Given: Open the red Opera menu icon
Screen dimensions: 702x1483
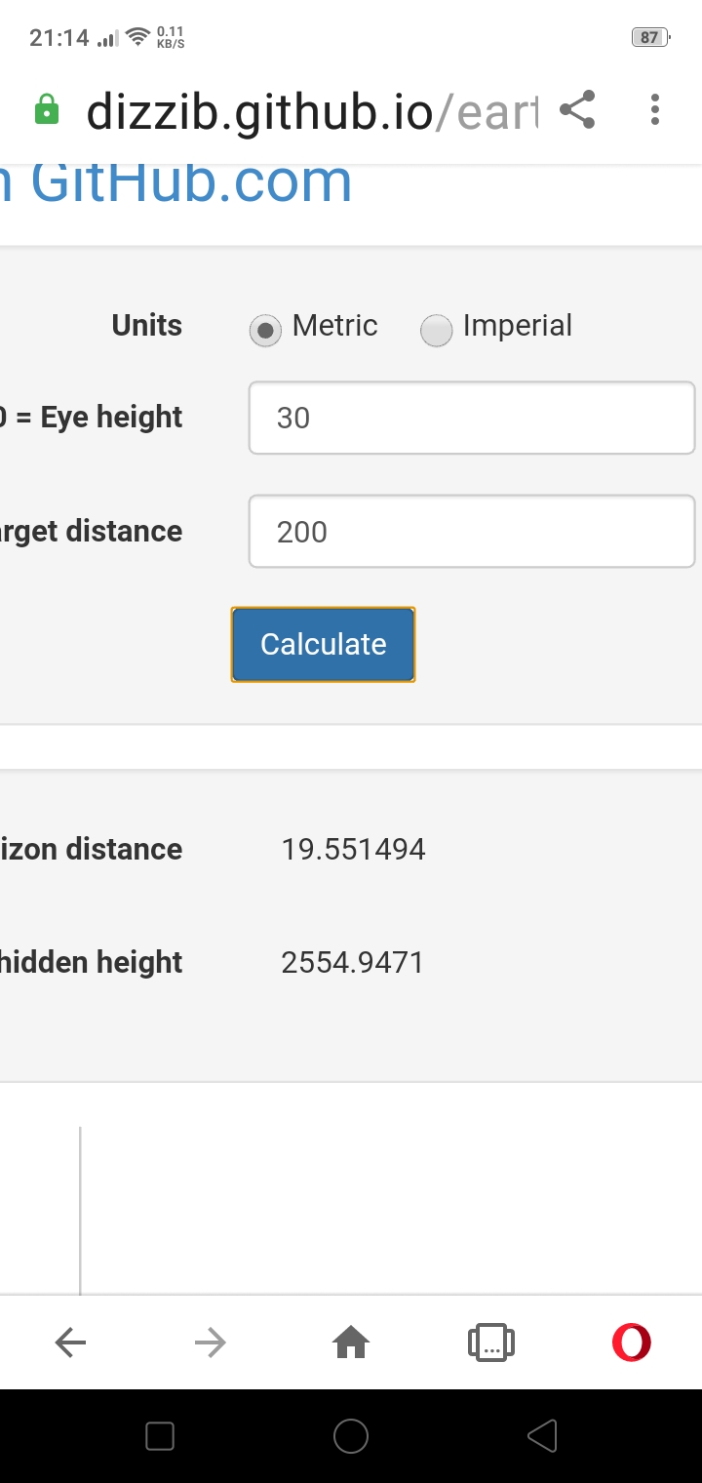Looking at the screenshot, I should click(631, 1343).
